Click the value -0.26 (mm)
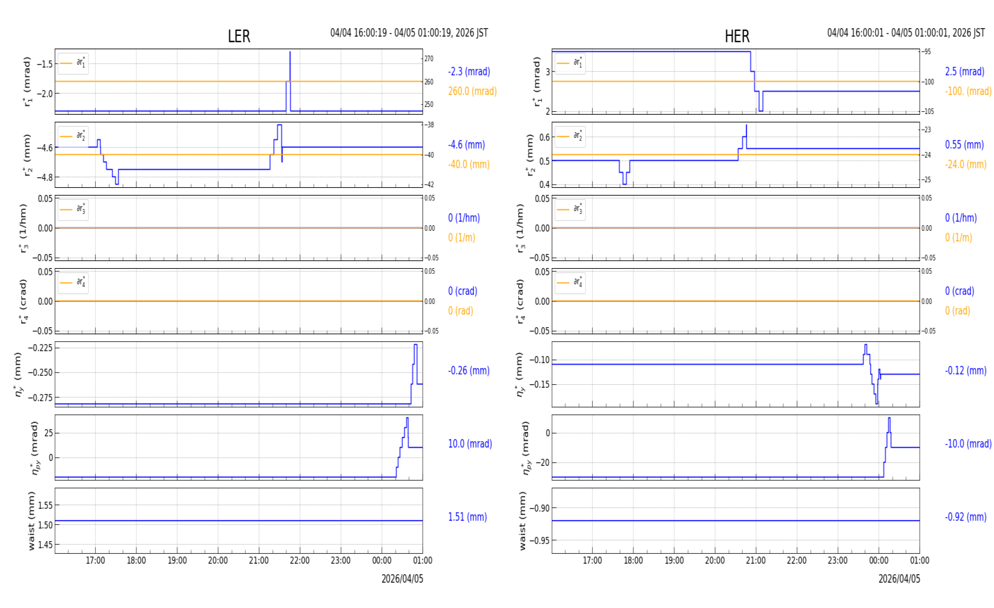The height and width of the screenshot is (608, 994). (469, 371)
